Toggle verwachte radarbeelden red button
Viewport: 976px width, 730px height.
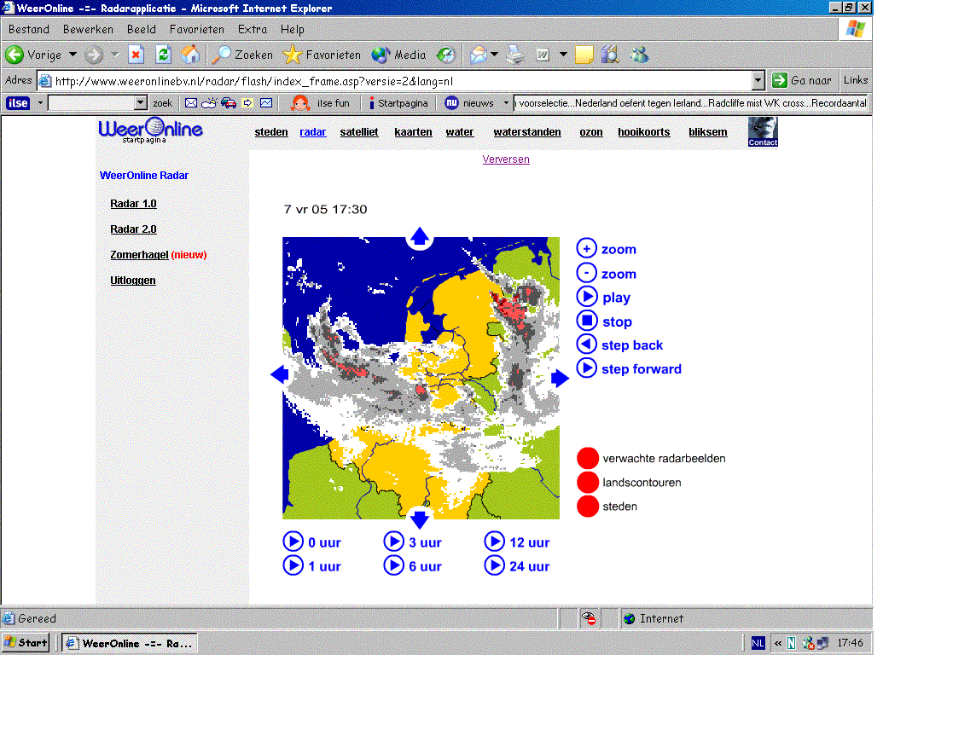coord(588,458)
